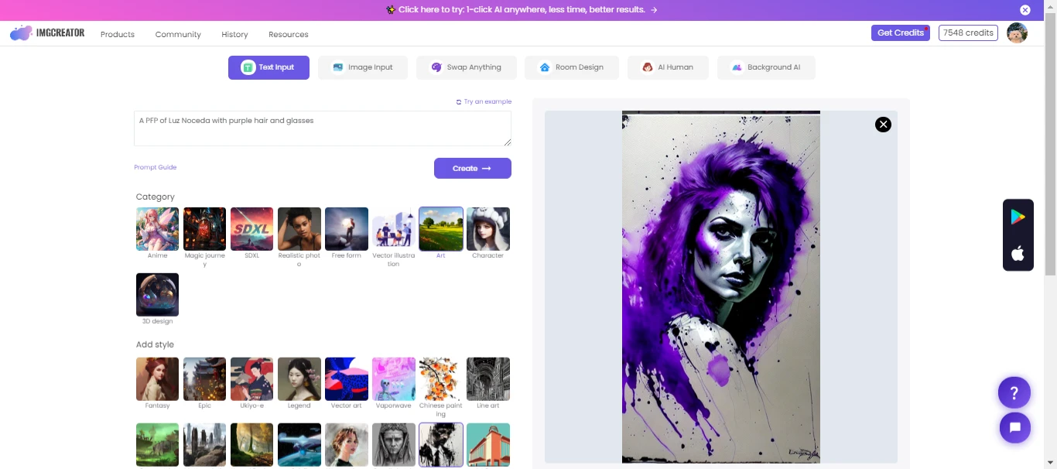Select the Art category
This screenshot has height=469, width=1057.
tap(440, 229)
